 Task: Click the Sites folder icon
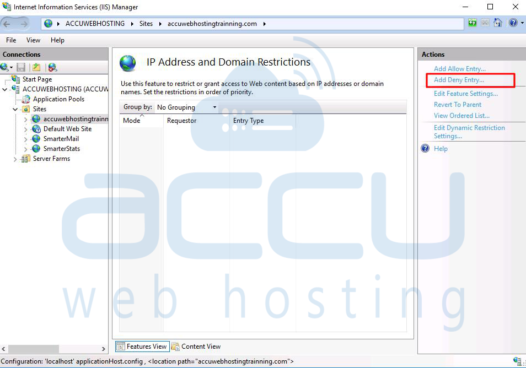click(26, 109)
